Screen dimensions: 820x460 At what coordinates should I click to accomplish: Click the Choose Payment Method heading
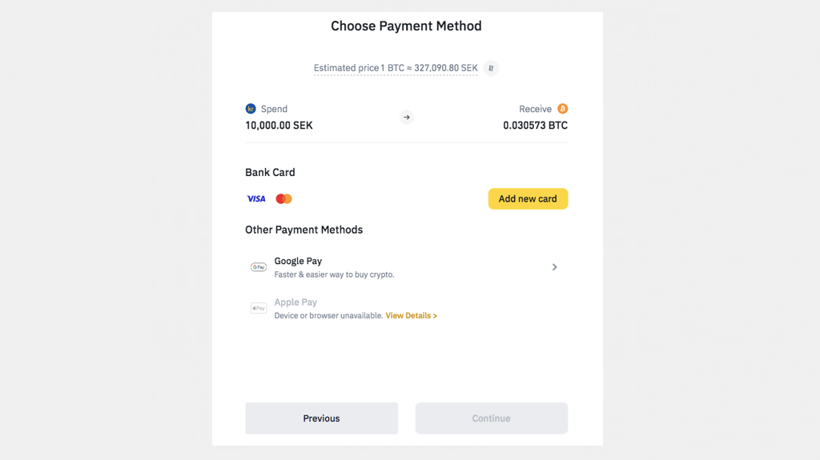click(406, 26)
